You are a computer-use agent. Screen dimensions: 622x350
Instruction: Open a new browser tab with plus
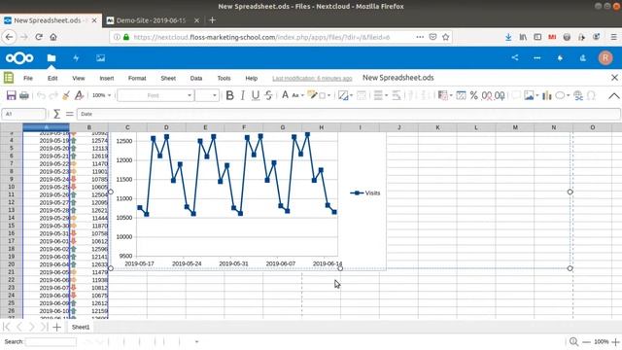212,19
